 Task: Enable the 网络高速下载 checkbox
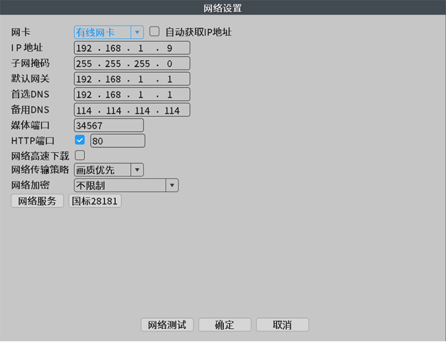(80, 155)
